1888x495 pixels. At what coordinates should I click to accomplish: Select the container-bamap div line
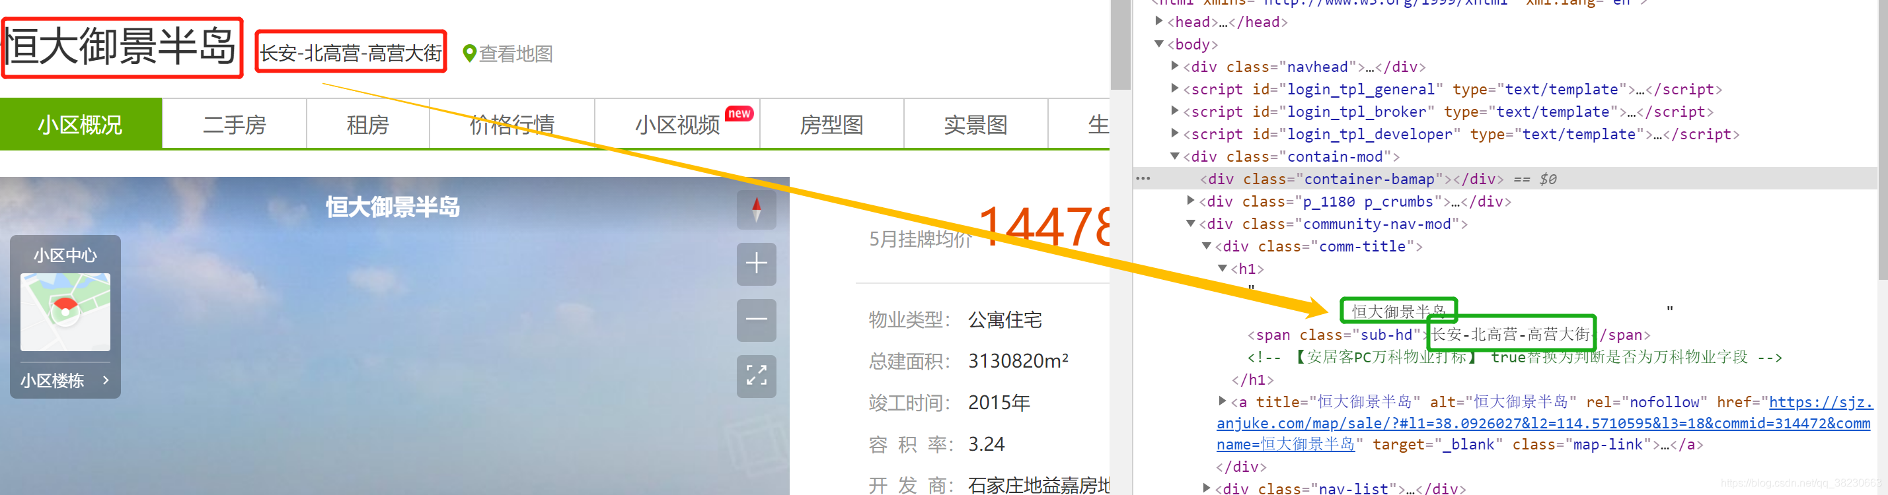(1505, 179)
